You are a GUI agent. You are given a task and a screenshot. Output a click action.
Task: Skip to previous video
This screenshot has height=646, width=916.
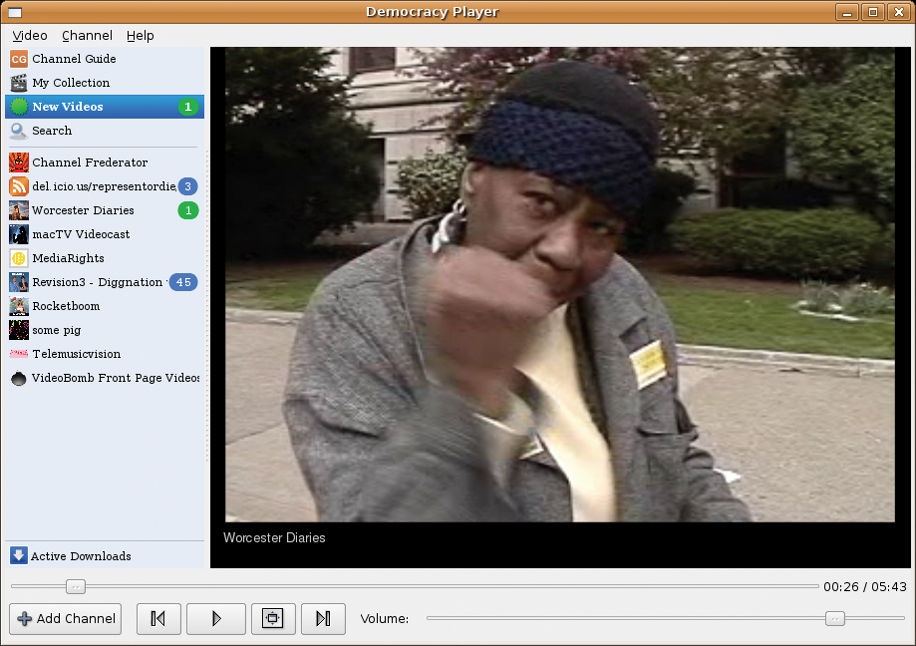point(158,618)
